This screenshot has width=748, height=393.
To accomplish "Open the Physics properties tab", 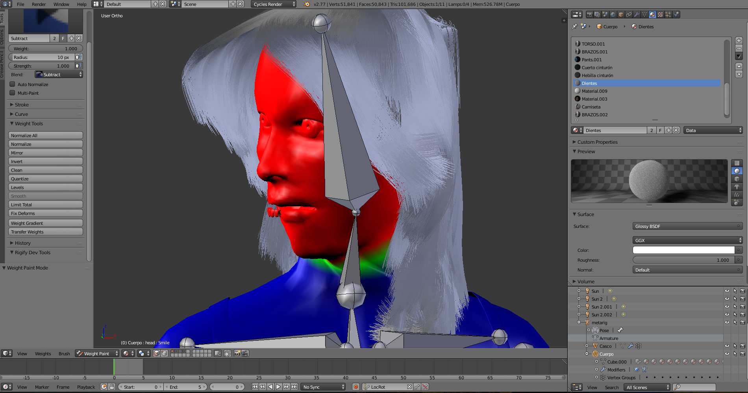I will click(676, 15).
